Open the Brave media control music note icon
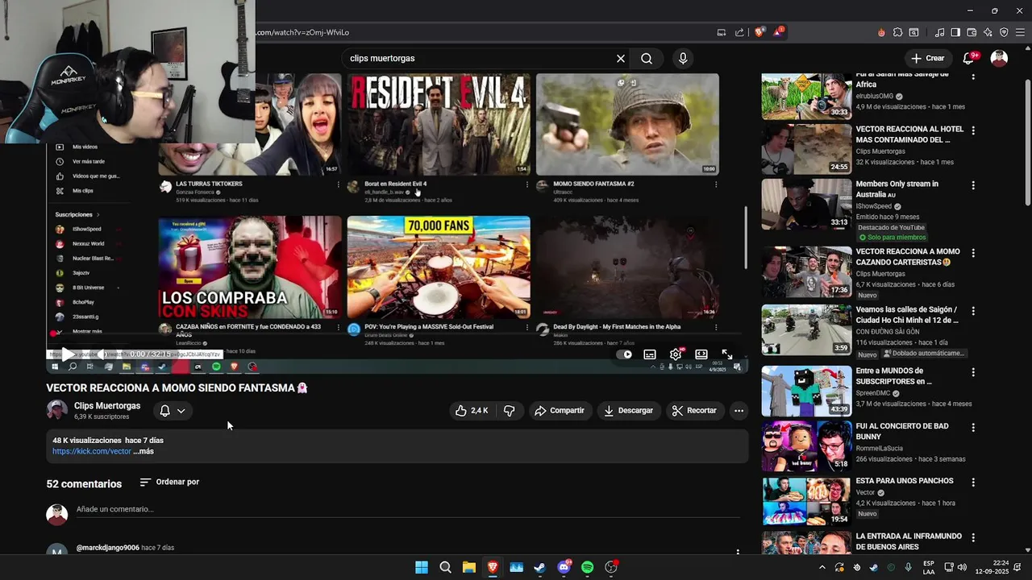 (939, 32)
